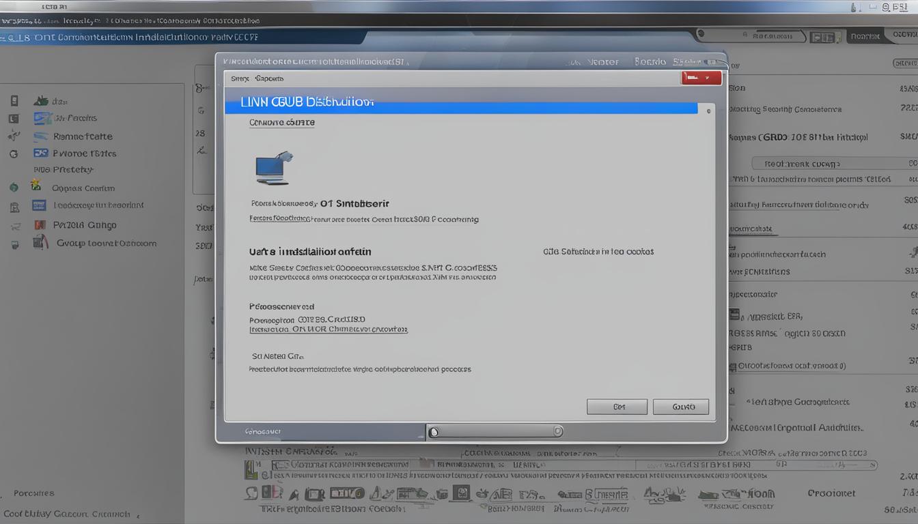Switch to the Capents menu tab
918x524 pixels.
point(269,78)
